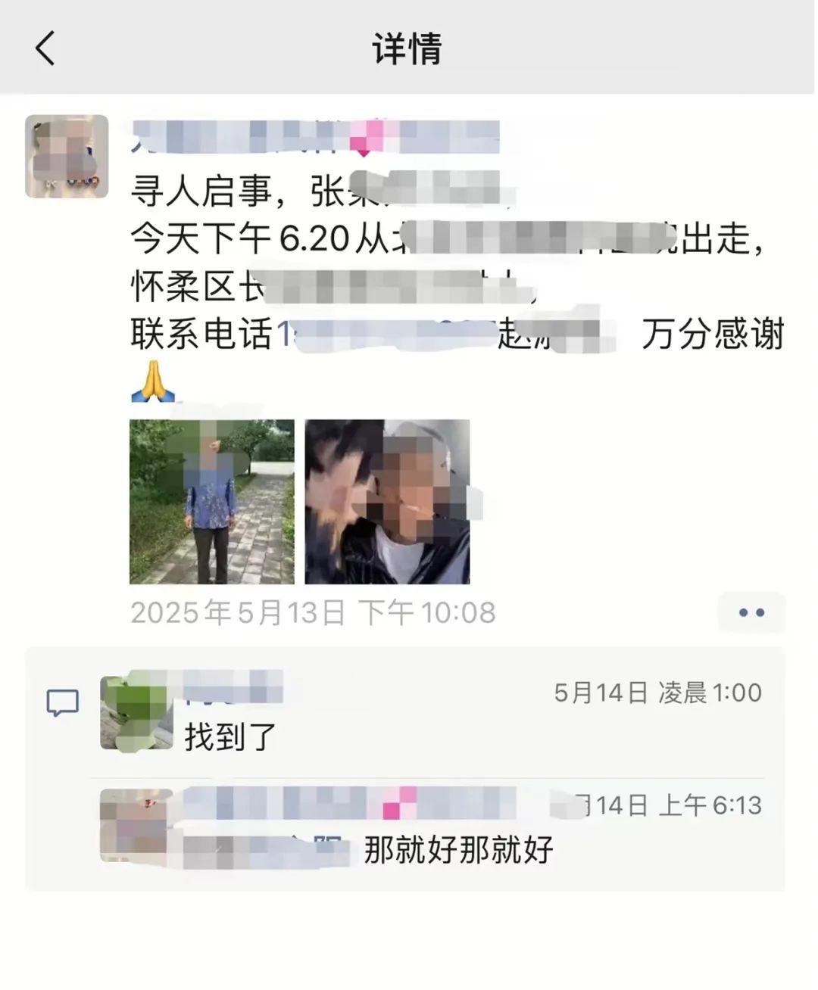Tap the speech bubble comment icon
The image size is (818, 990).
tap(63, 703)
